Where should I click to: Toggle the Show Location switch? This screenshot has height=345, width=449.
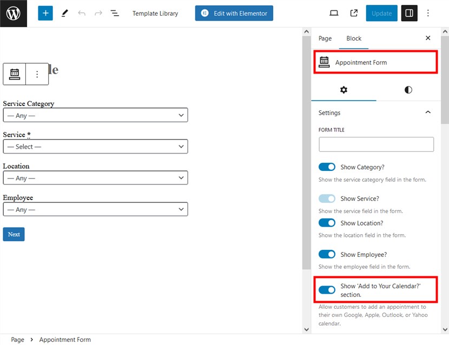[x=327, y=223]
